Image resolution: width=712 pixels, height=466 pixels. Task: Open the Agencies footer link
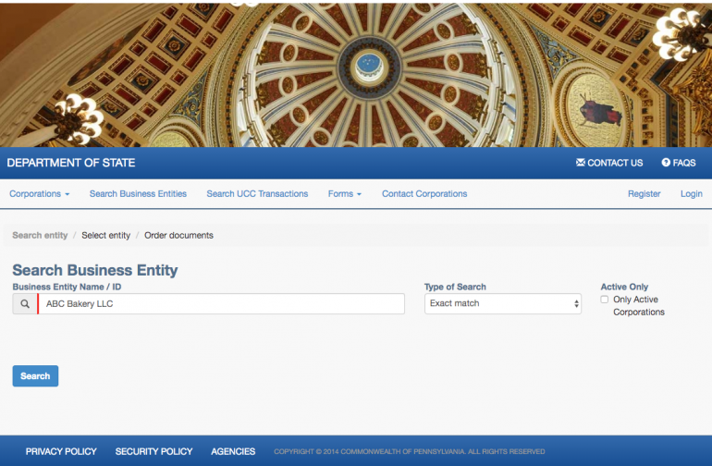pos(233,451)
